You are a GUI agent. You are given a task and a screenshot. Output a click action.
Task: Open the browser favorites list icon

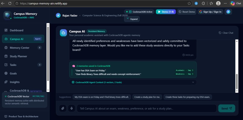pos(211,3)
